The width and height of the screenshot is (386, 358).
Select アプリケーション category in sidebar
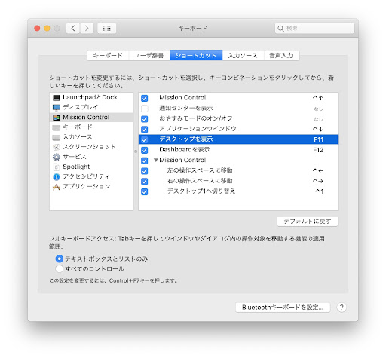pyautogui.click(x=91, y=187)
